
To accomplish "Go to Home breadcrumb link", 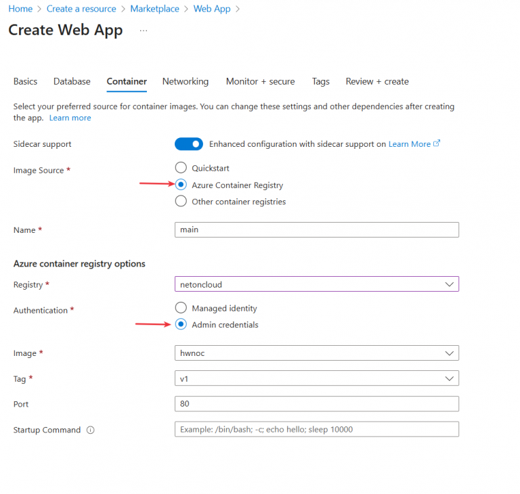I will [x=20, y=9].
